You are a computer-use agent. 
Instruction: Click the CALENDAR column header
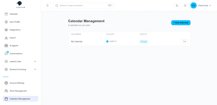pos(76,34)
